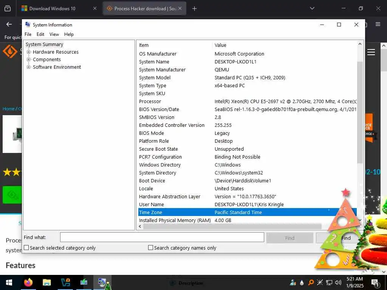Close the Process Hacker download tab
Viewport: 387px width, 290px height.
click(x=180, y=8)
